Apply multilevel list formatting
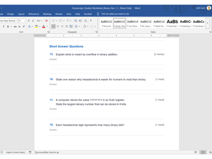The width and height of the screenshot is (212, 159). tap(68, 21)
